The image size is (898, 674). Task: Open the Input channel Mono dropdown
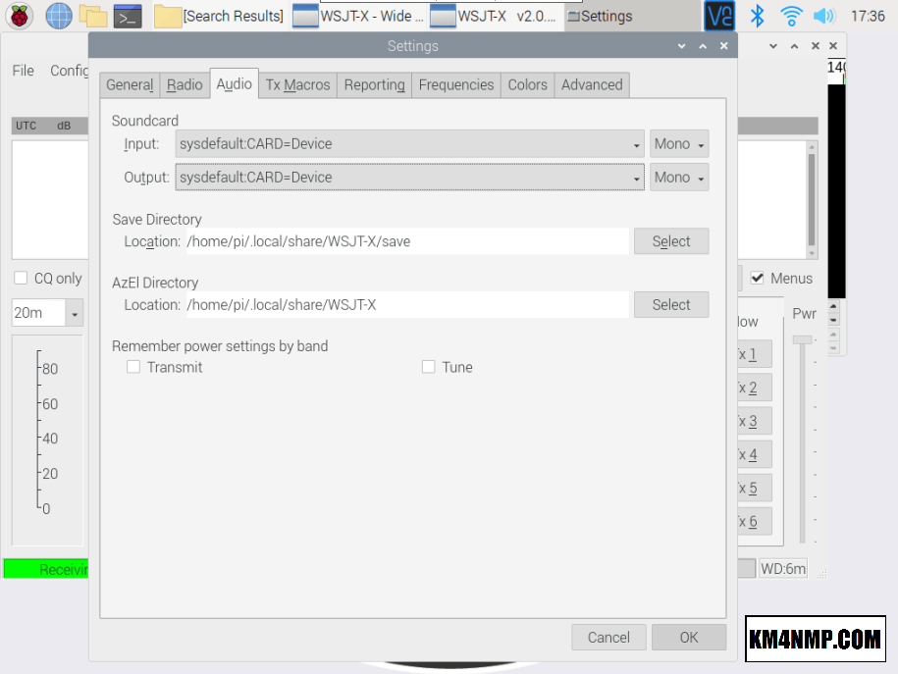pyautogui.click(x=679, y=144)
